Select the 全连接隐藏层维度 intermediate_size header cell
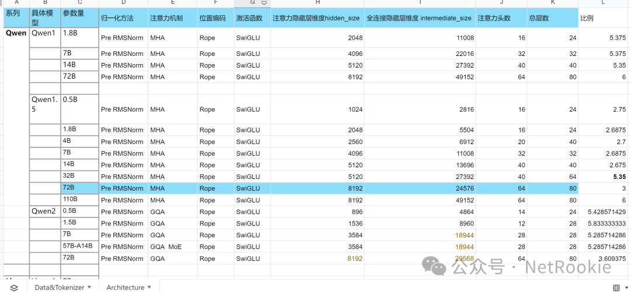This screenshot has width=631, height=292. (420, 18)
